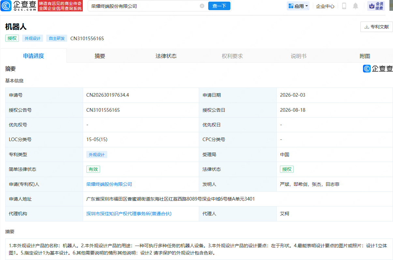The image size is (393, 260).
Task: Select agent name 文柯
Action: click(x=284, y=214)
